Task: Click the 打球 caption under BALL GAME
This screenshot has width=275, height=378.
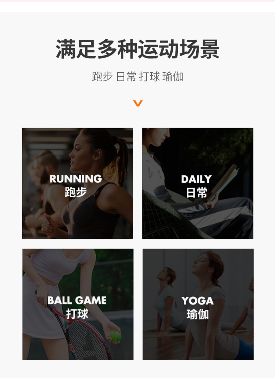Action: [77, 313]
